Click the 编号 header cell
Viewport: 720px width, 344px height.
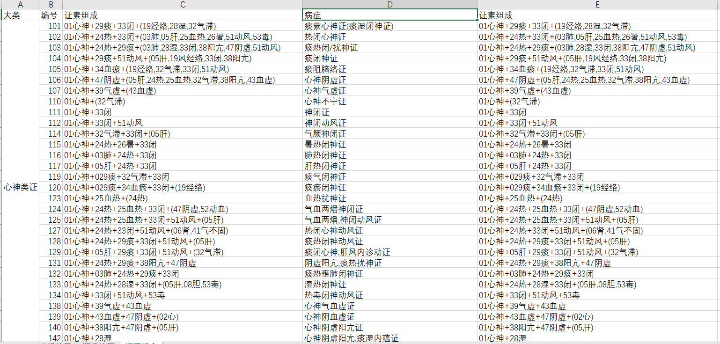click(51, 15)
